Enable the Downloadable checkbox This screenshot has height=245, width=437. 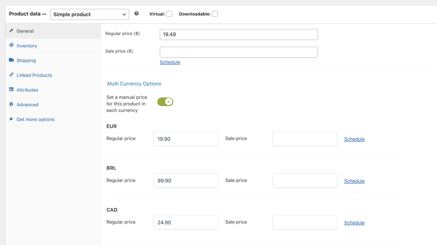pyautogui.click(x=215, y=14)
